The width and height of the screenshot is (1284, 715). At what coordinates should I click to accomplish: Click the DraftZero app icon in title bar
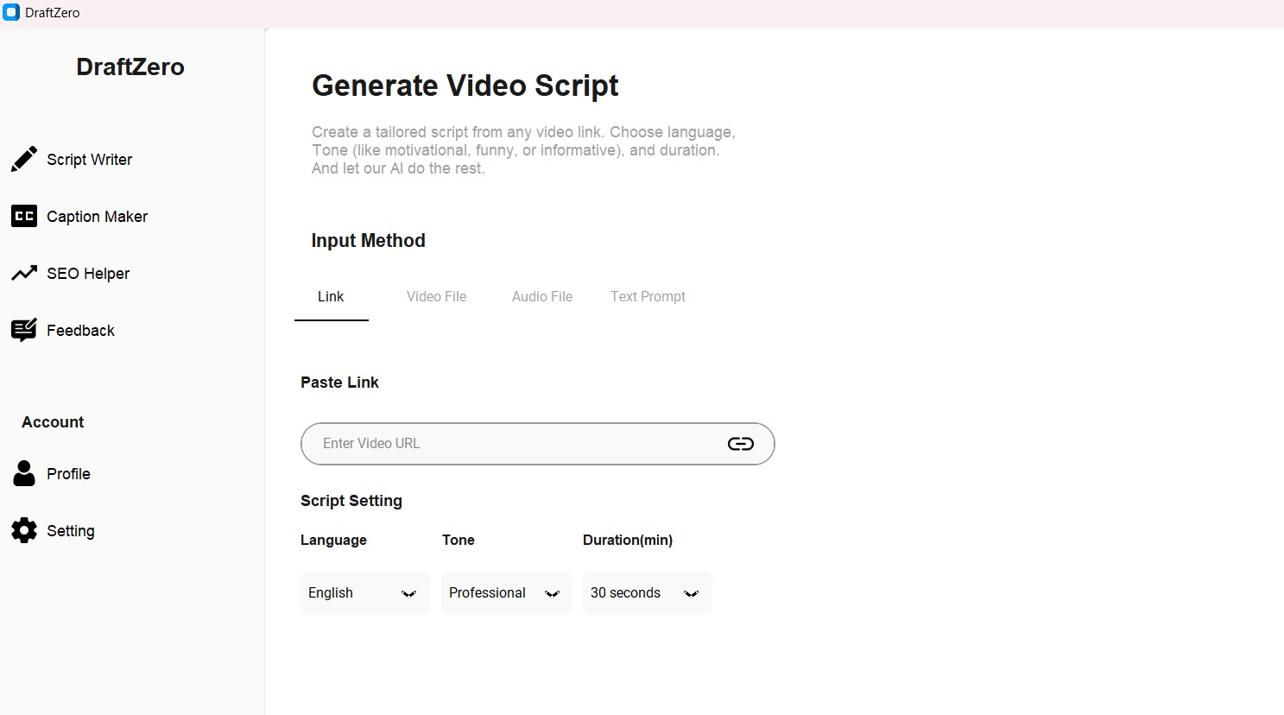(11, 13)
